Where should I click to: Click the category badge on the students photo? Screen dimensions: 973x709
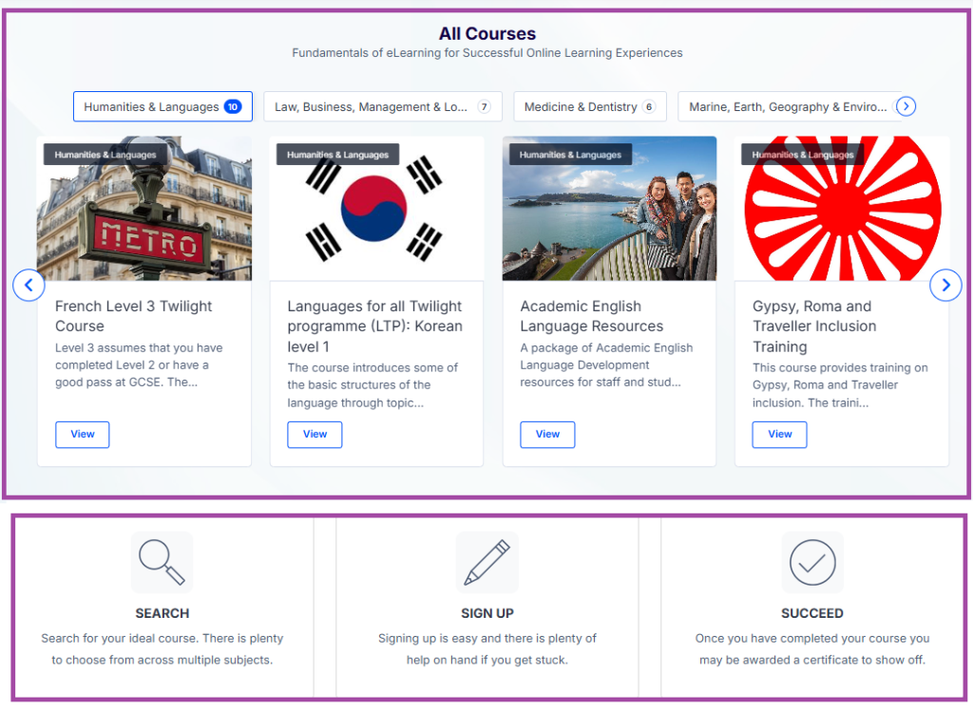(x=570, y=155)
